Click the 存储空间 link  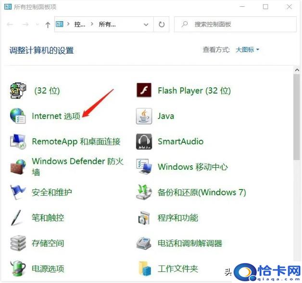coord(48,243)
